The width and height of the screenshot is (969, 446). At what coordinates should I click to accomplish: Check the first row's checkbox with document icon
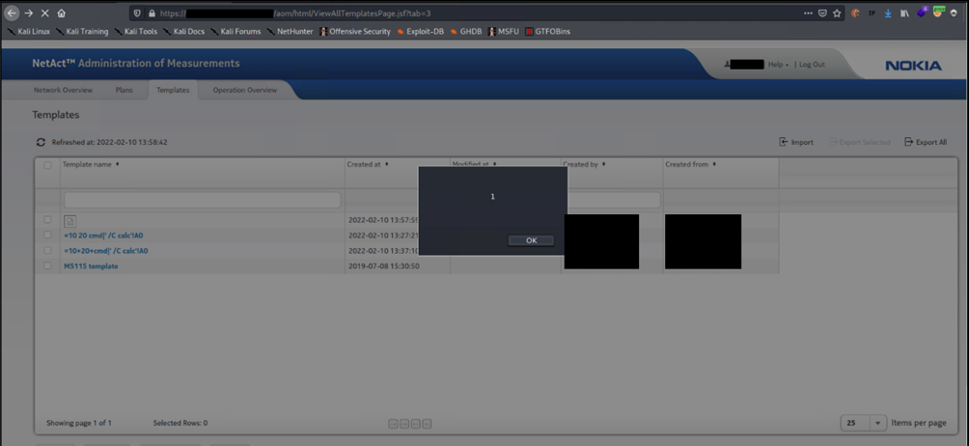coord(47,219)
